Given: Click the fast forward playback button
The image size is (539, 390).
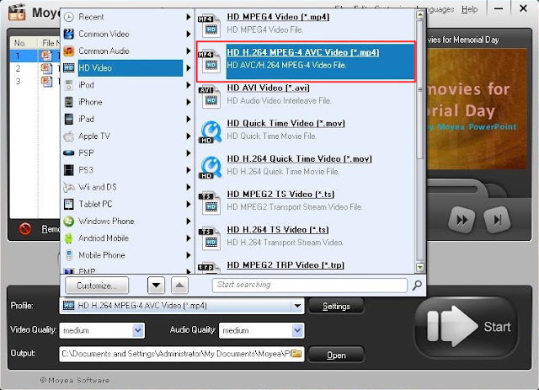Looking at the screenshot, I should [462, 219].
